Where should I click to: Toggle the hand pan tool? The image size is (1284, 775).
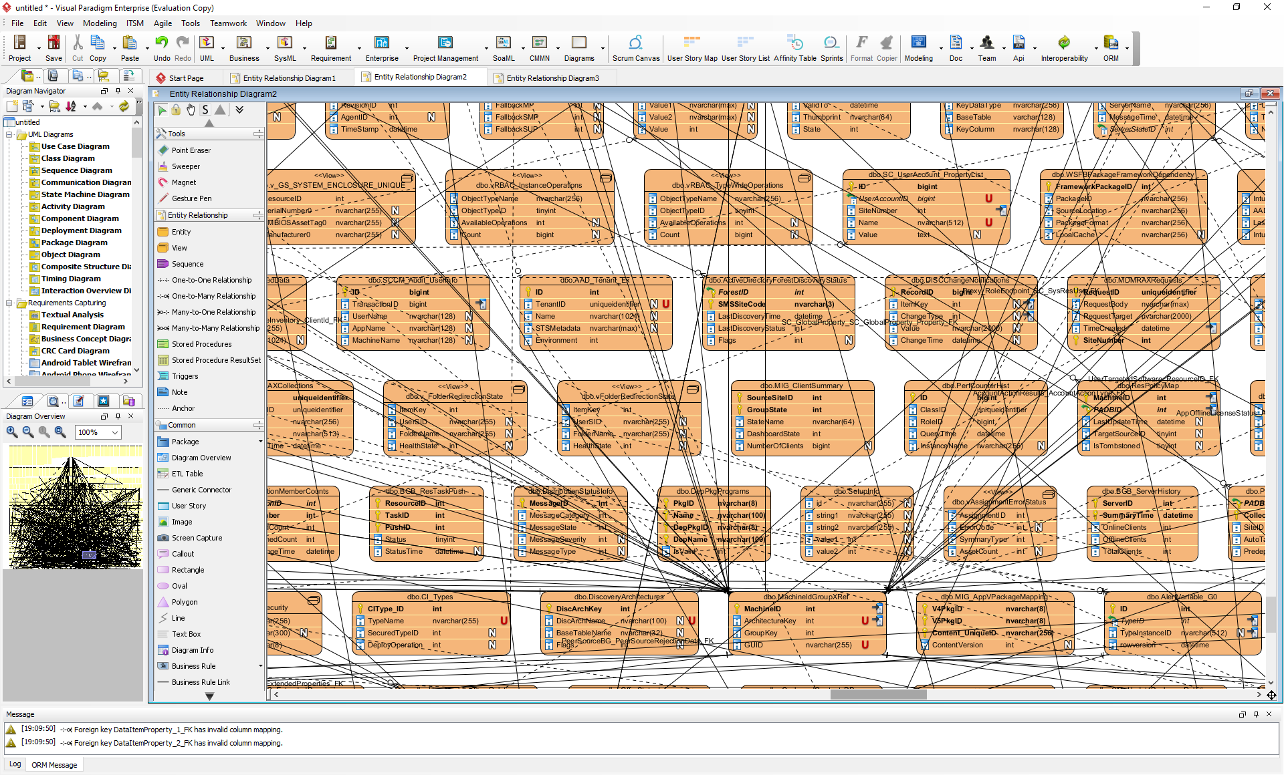click(x=191, y=110)
